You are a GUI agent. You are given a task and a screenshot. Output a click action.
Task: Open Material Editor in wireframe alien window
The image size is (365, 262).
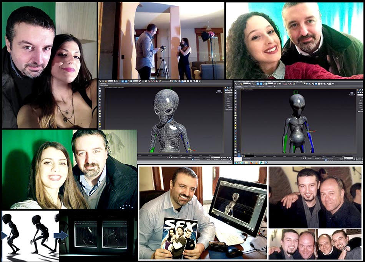[x=191, y=81]
